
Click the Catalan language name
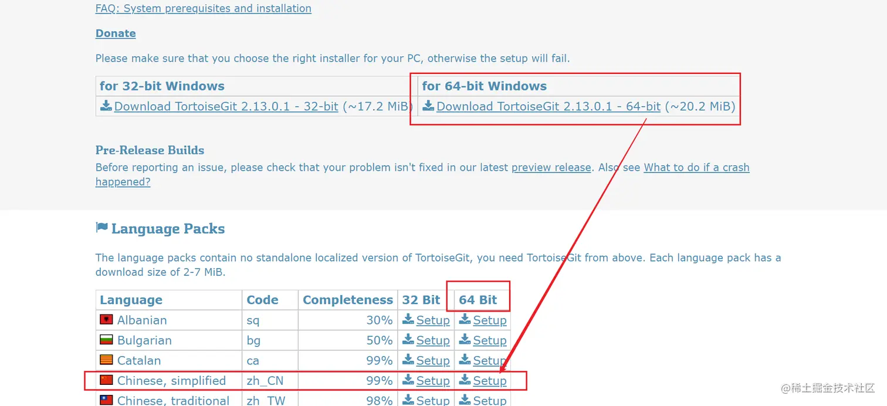coord(139,361)
